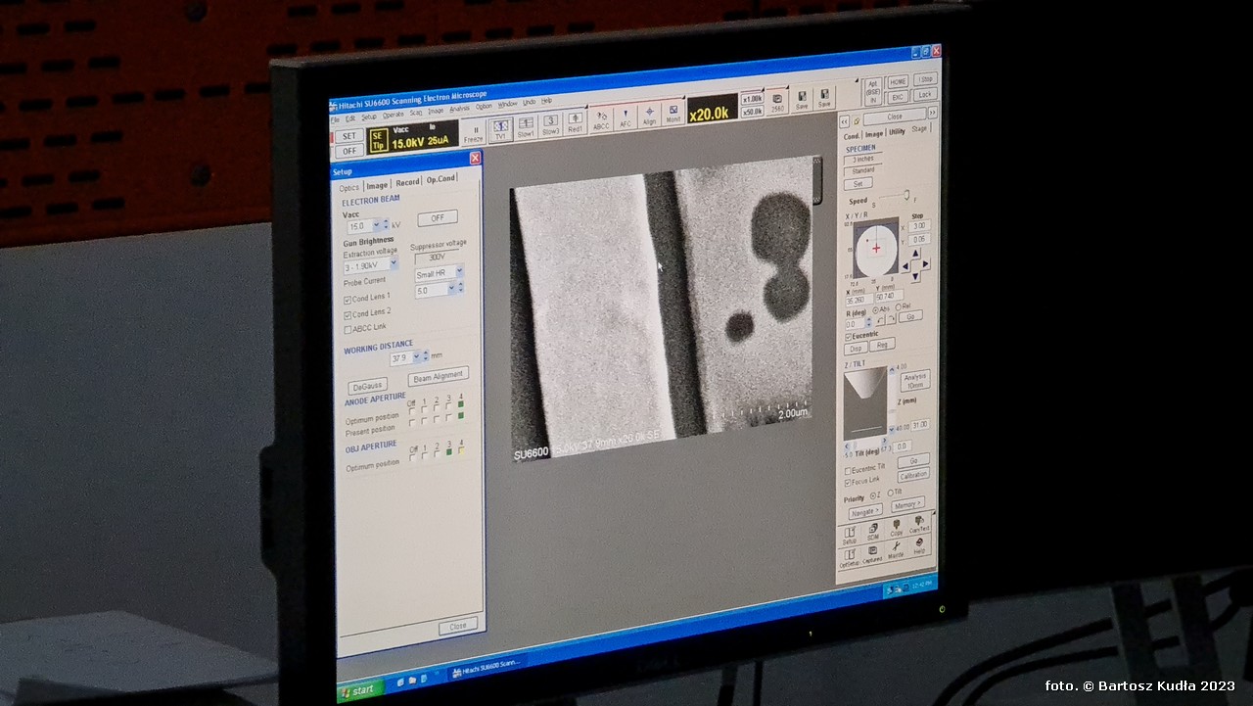Select Slow1 scan speed
This screenshot has height=706, width=1253.
pos(526,127)
